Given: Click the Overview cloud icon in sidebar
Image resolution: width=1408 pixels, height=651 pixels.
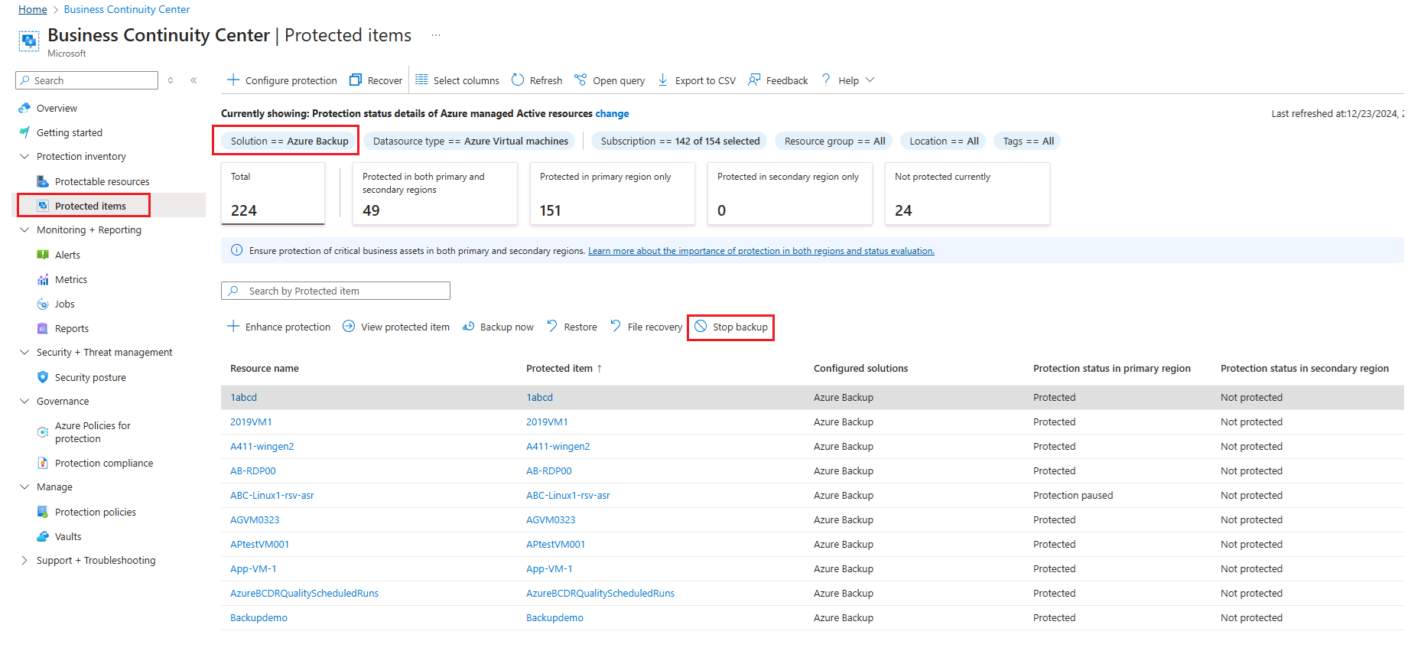Looking at the screenshot, I should pyautogui.click(x=24, y=109).
